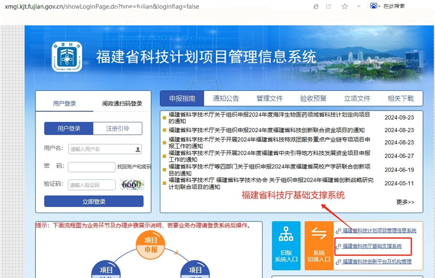Refresh the captcha image showing 6660
This screenshot has height=278, width=435.
132,184
